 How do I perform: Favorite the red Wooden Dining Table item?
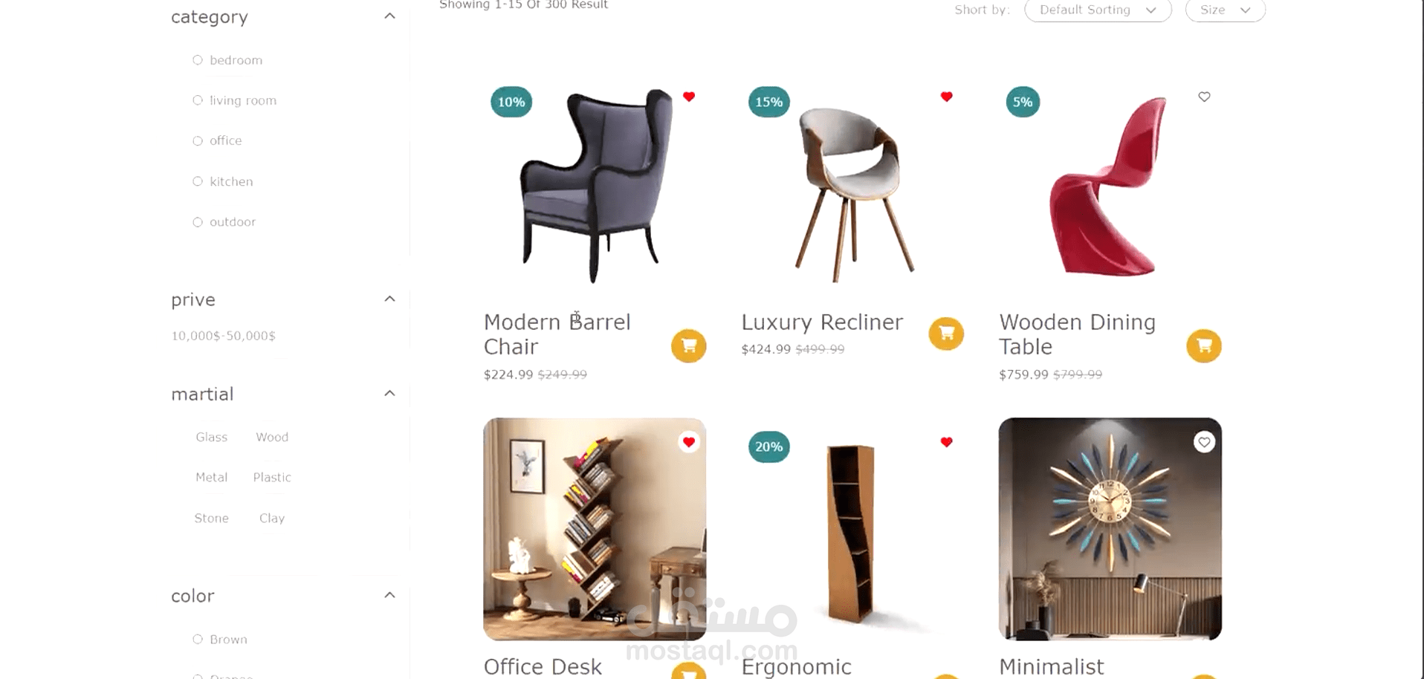(x=1204, y=97)
